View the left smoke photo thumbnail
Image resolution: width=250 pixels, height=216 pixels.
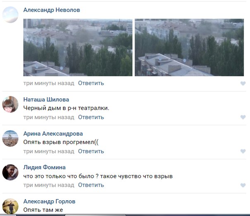click(78, 48)
